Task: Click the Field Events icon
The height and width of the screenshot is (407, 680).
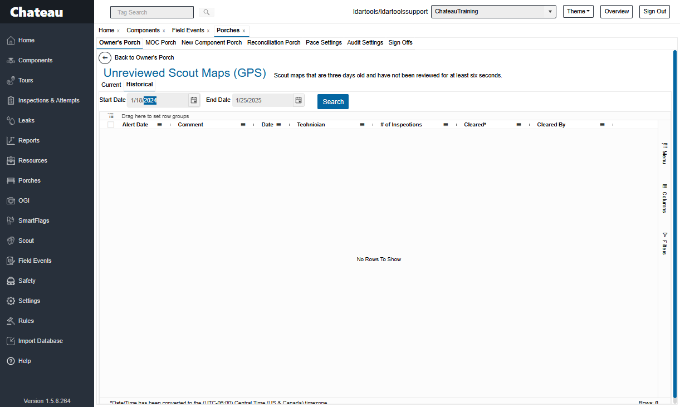Action: 11,261
